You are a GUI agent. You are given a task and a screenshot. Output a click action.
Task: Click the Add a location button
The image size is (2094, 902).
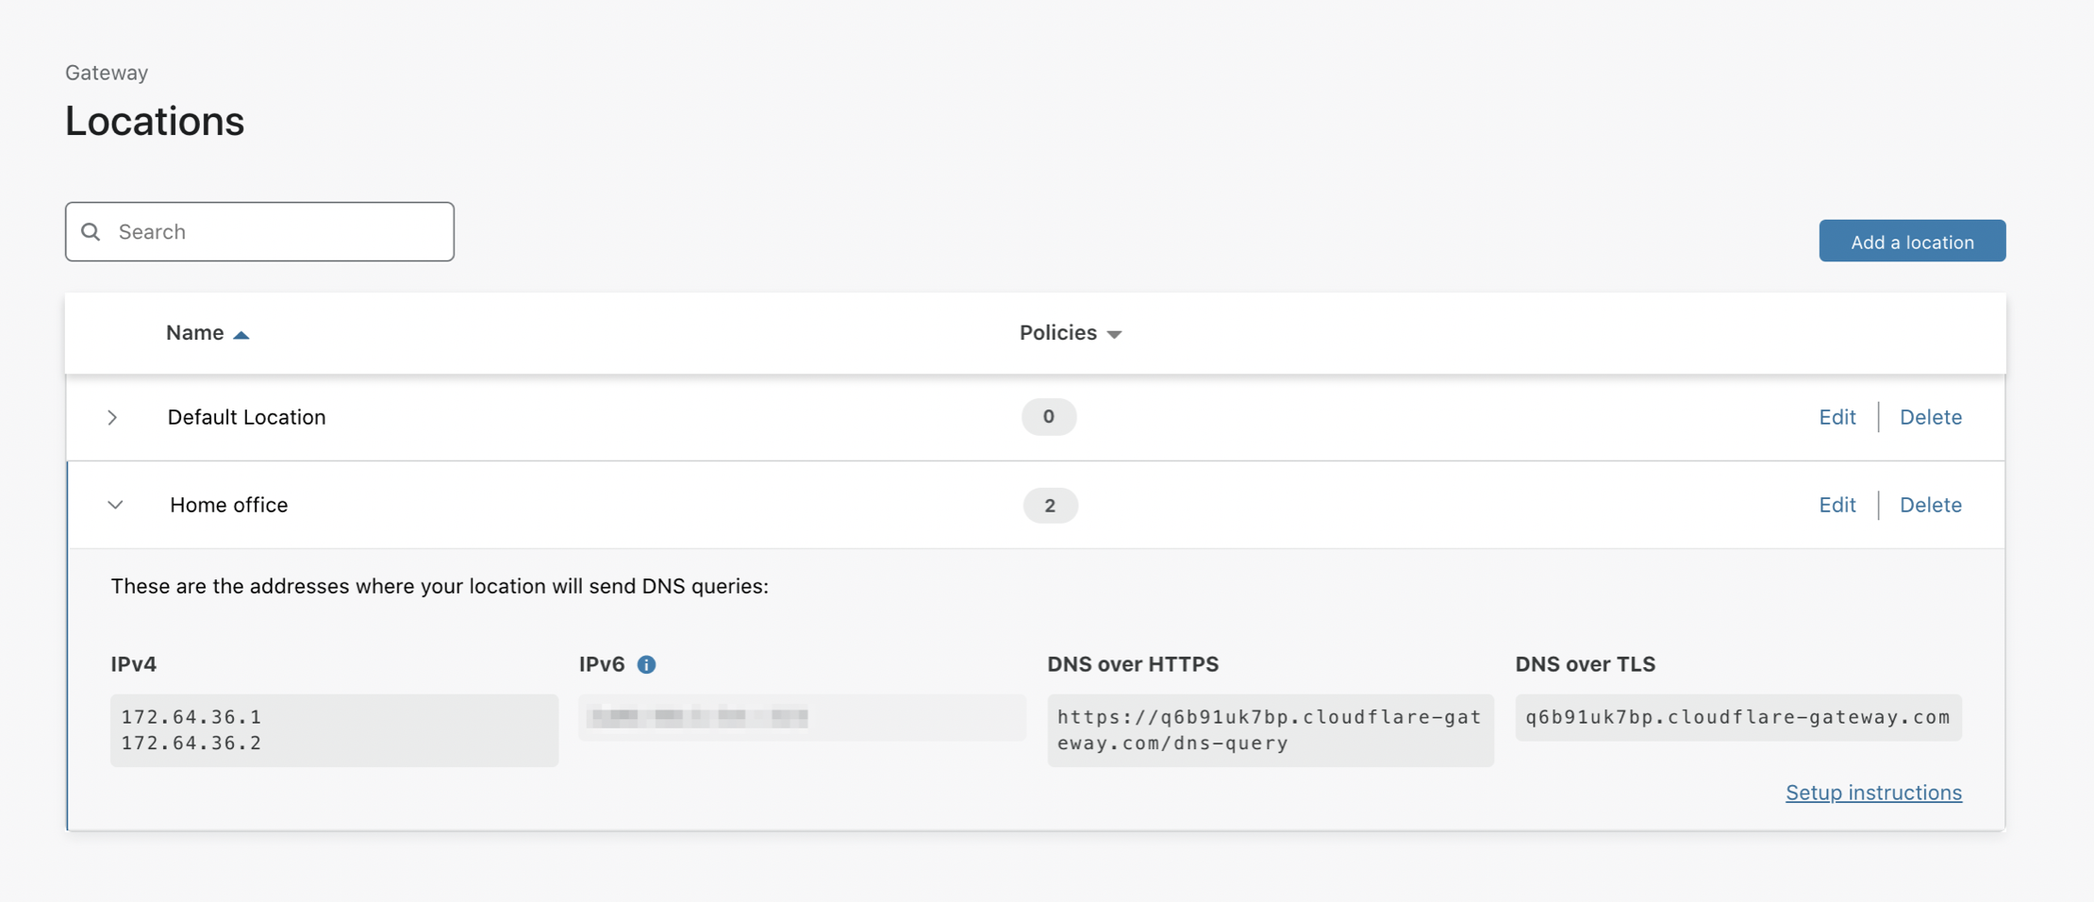tap(1912, 242)
